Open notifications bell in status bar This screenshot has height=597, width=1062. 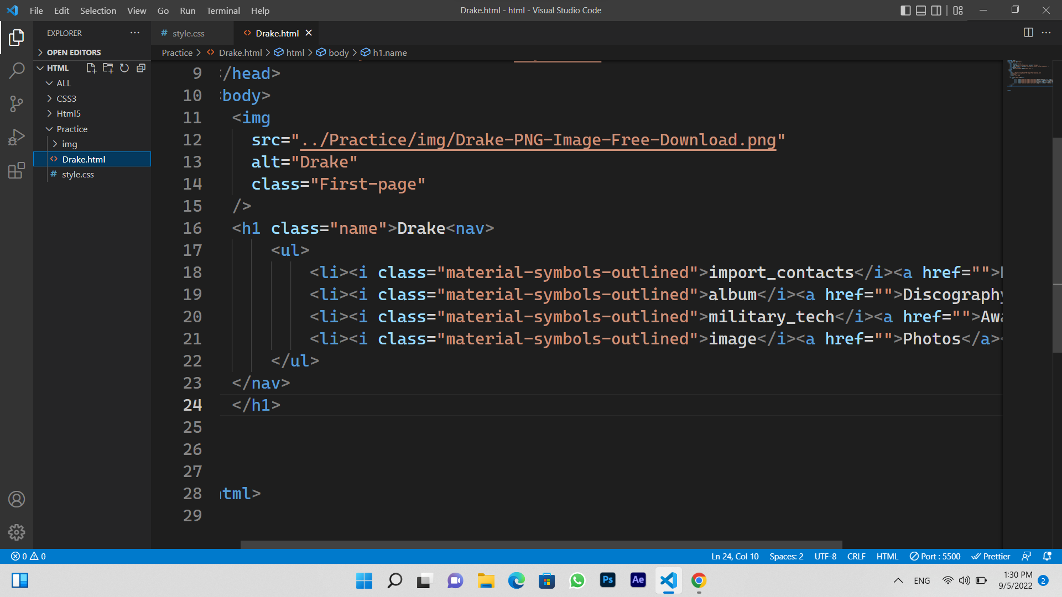pos(1047,556)
